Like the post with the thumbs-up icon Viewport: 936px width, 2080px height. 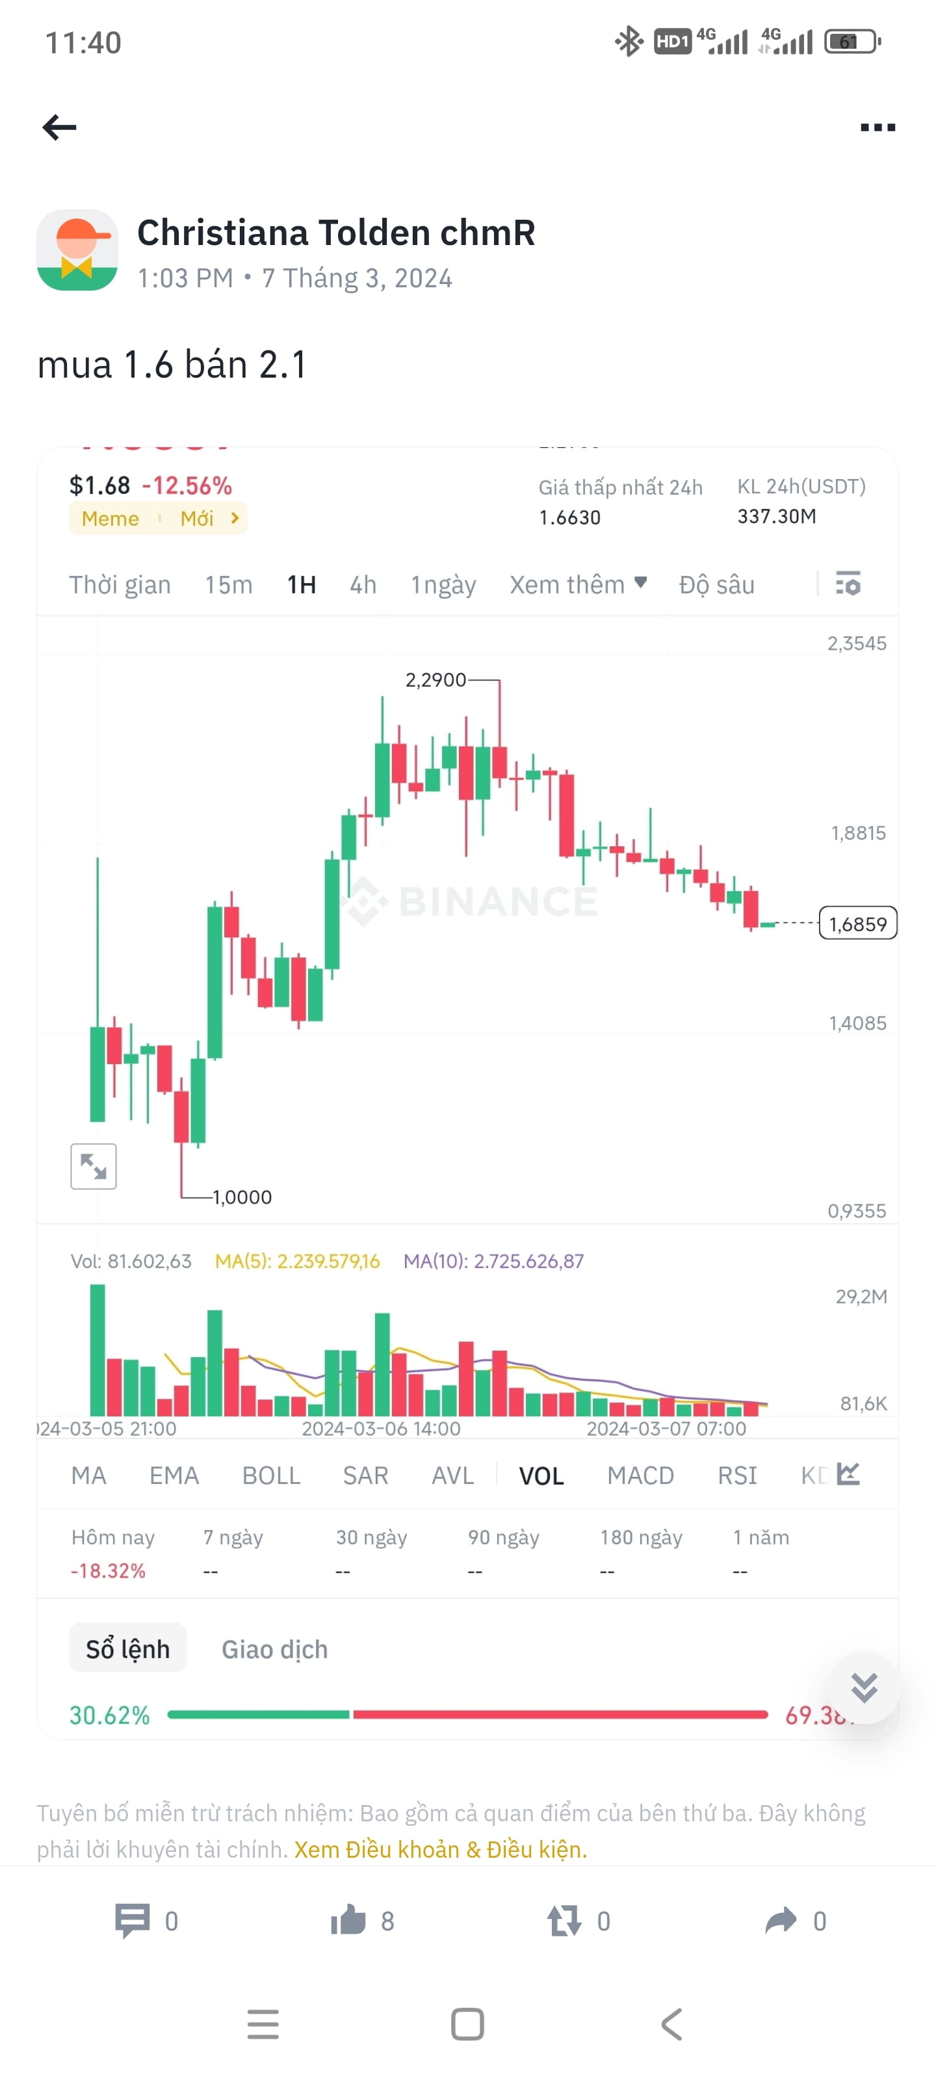349,1921
